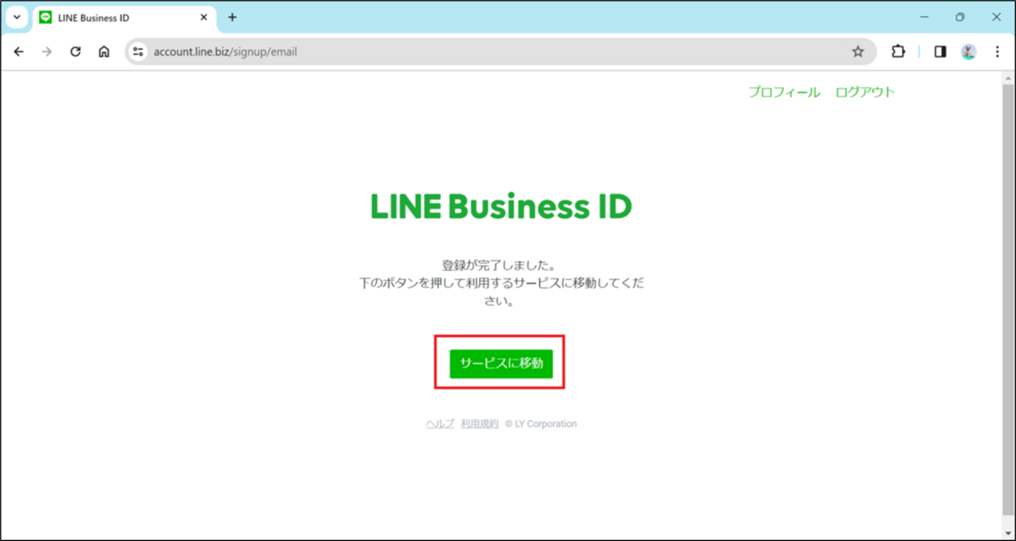The width and height of the screenshot is (1016, 541).
Task: Click the green サービスに移動 button
Action: [x=500, y=363]
